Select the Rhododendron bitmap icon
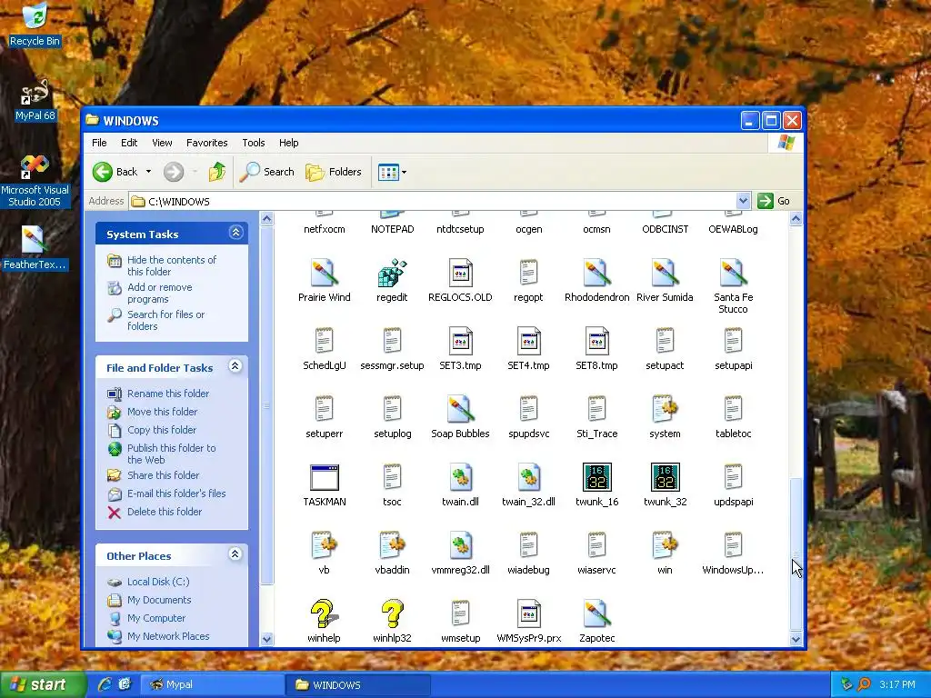 click(596, 273)
